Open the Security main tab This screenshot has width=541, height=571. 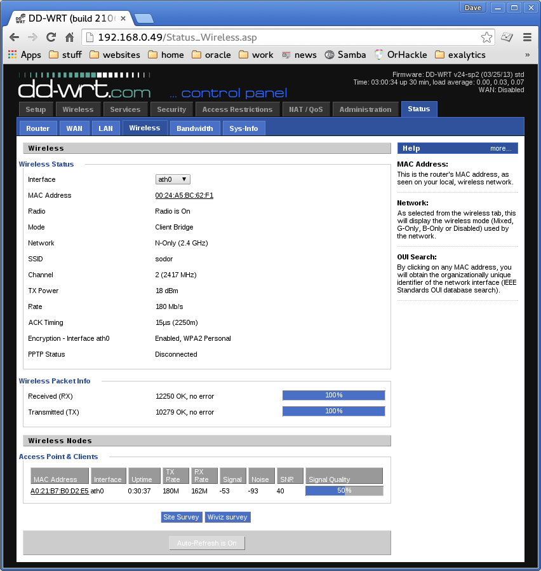tap(171, 109)
